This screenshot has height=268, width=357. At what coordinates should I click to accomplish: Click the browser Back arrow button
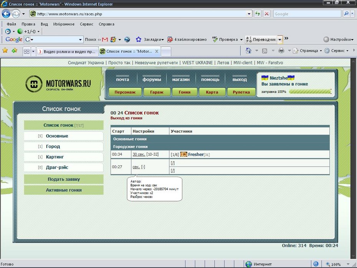pyautogui.click(x=6, y=14)
